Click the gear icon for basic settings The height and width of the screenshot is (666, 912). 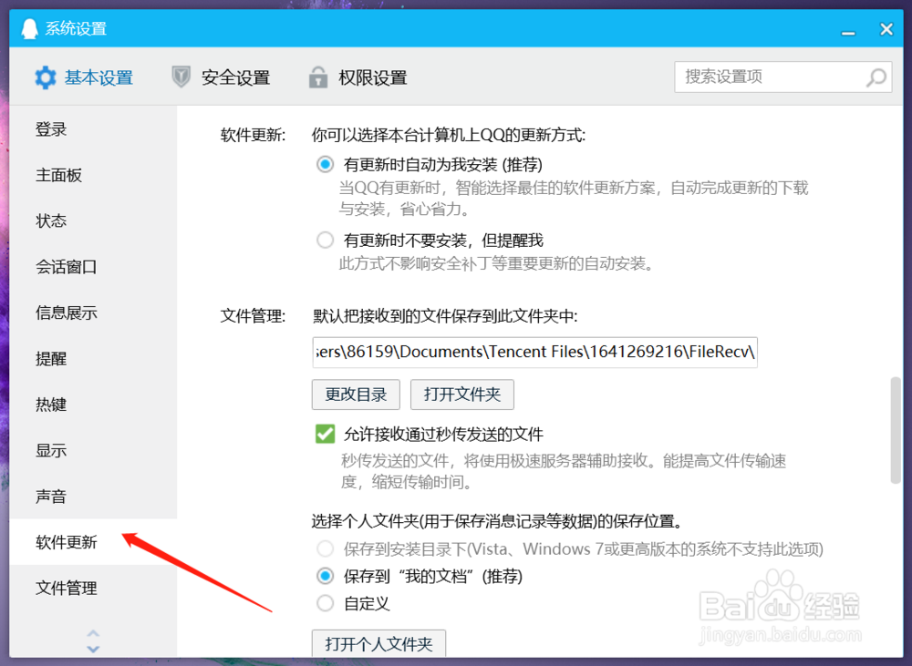(x=45, y=77)
